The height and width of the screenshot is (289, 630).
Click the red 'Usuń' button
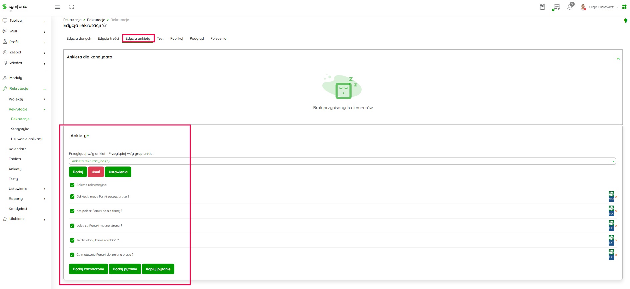[96, 172]
